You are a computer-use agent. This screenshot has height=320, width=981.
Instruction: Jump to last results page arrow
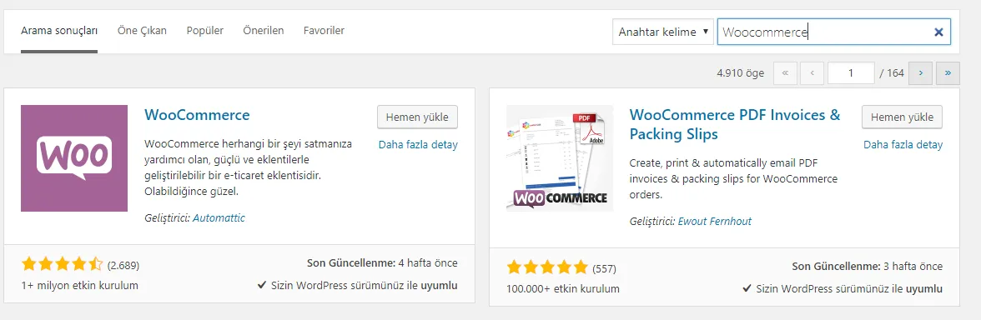(948, 73)
